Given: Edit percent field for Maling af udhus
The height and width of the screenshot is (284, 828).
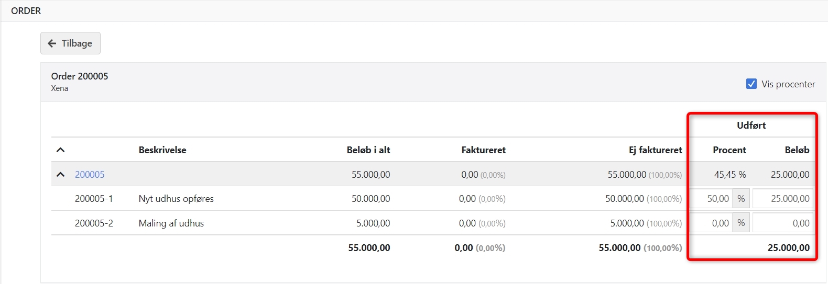Looking at the screenshot, I should (x=711, y=223).
